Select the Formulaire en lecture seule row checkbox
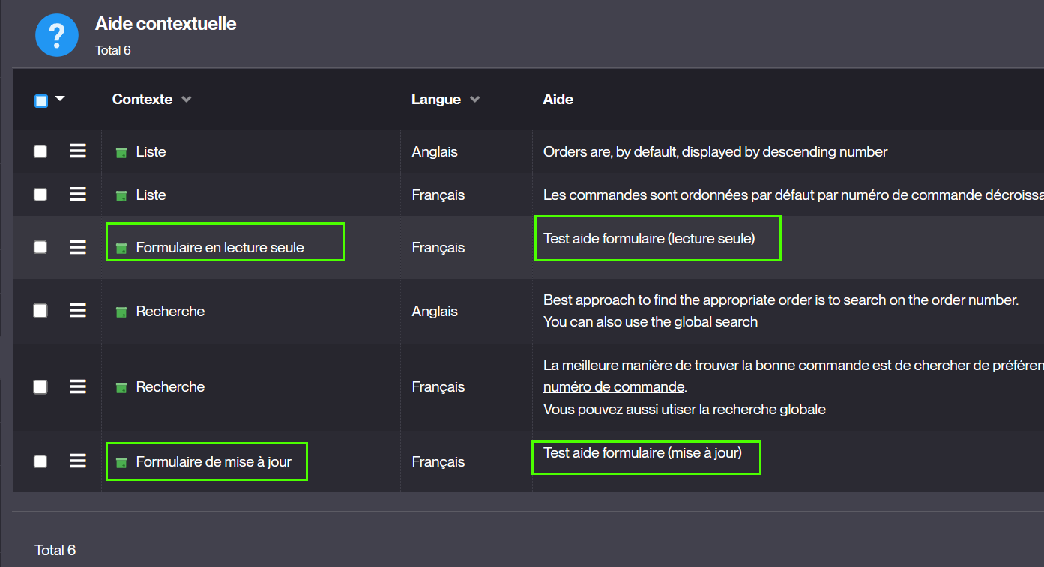Screen dimensions: 1044x567 [40, 247]
